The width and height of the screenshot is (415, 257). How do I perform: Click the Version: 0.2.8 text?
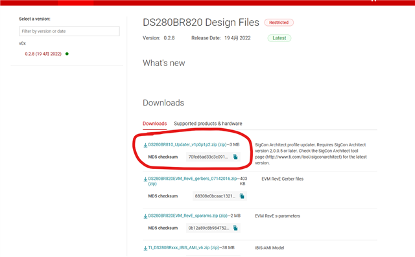[158, 38]
